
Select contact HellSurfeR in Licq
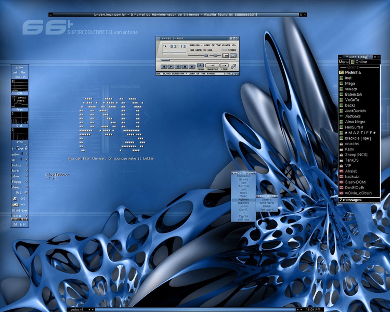click(359, 127)
